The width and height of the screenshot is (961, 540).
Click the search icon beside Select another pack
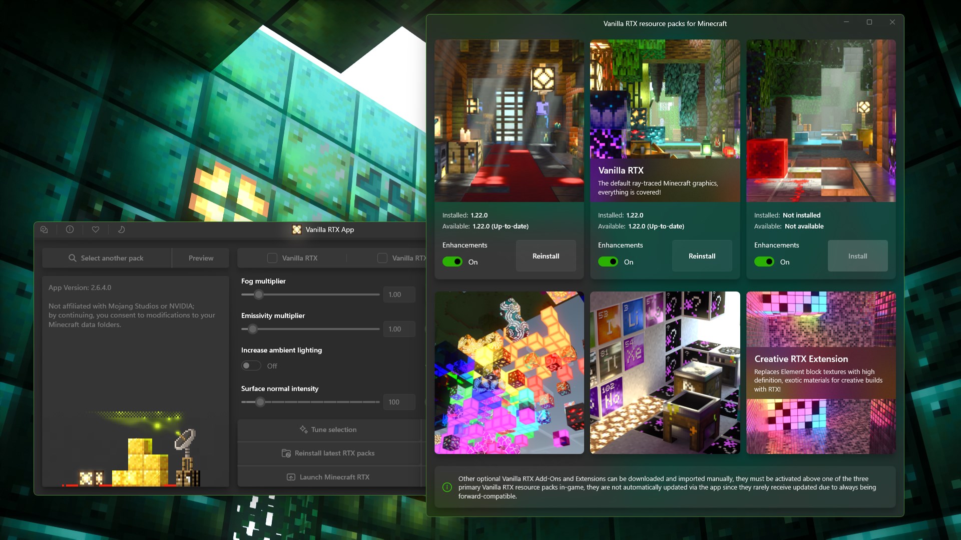(73, 258)
